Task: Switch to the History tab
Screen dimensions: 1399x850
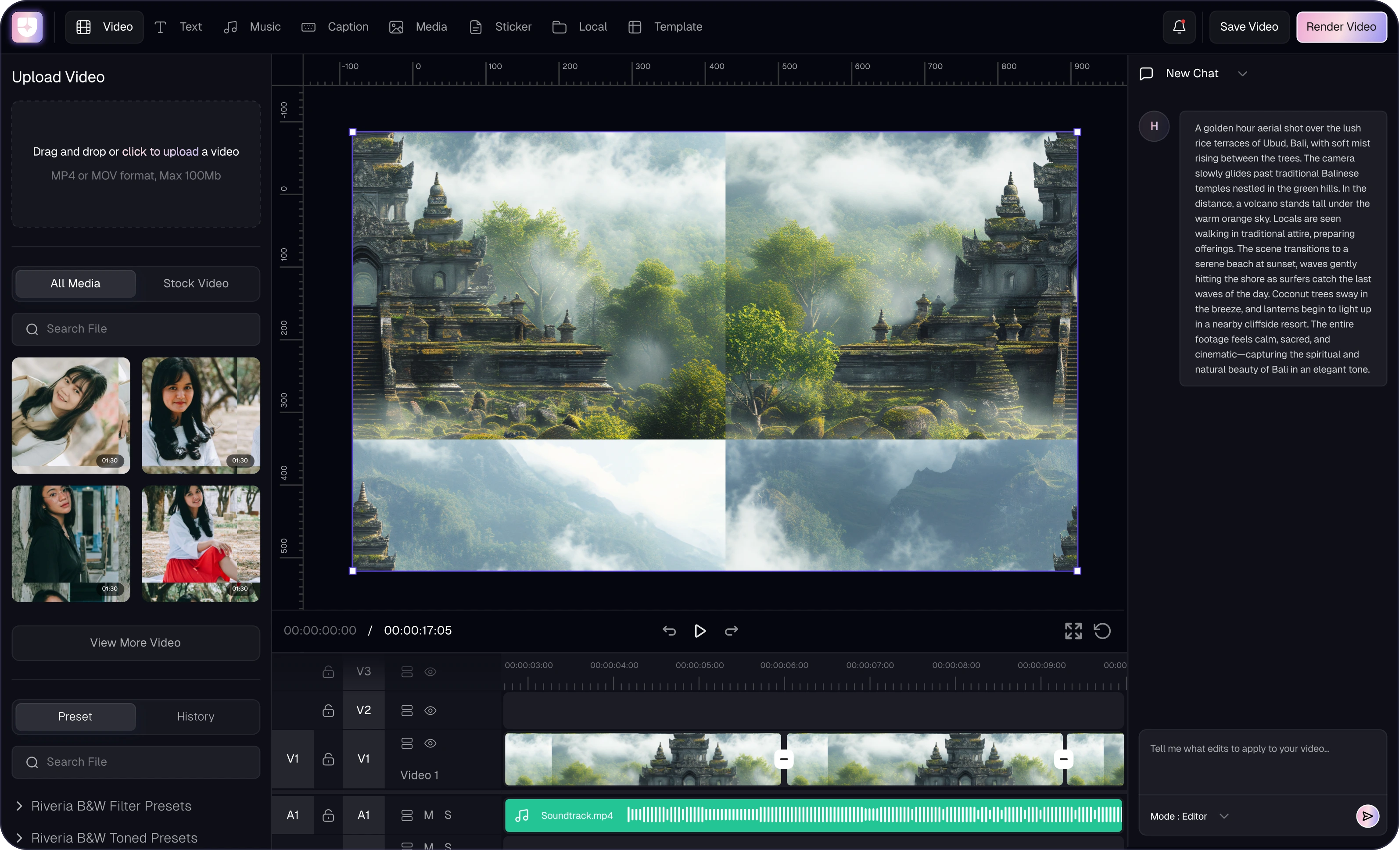Action: coord(195,716)
